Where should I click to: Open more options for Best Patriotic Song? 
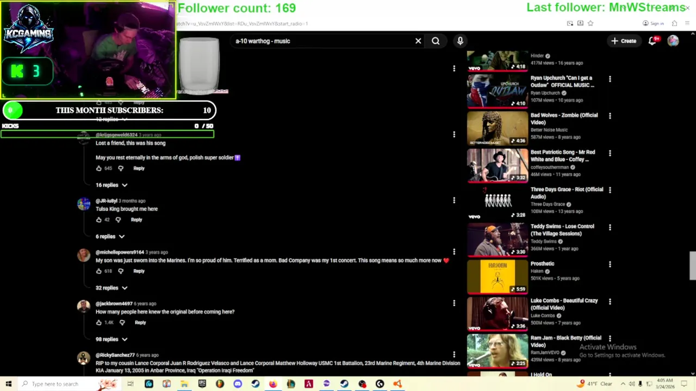point(610,153)
